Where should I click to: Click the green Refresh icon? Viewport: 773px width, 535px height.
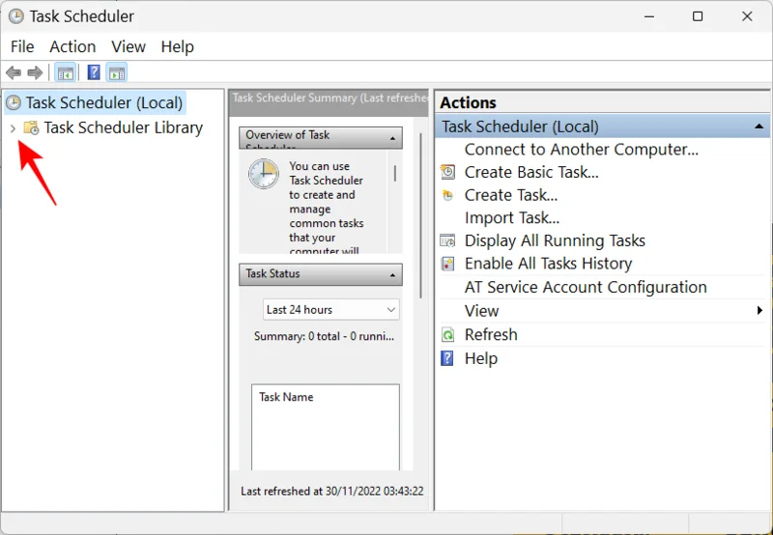(x=447, y=334)
